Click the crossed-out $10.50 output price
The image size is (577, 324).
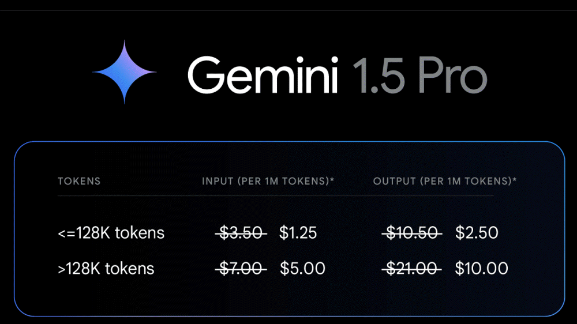[412, 233]
